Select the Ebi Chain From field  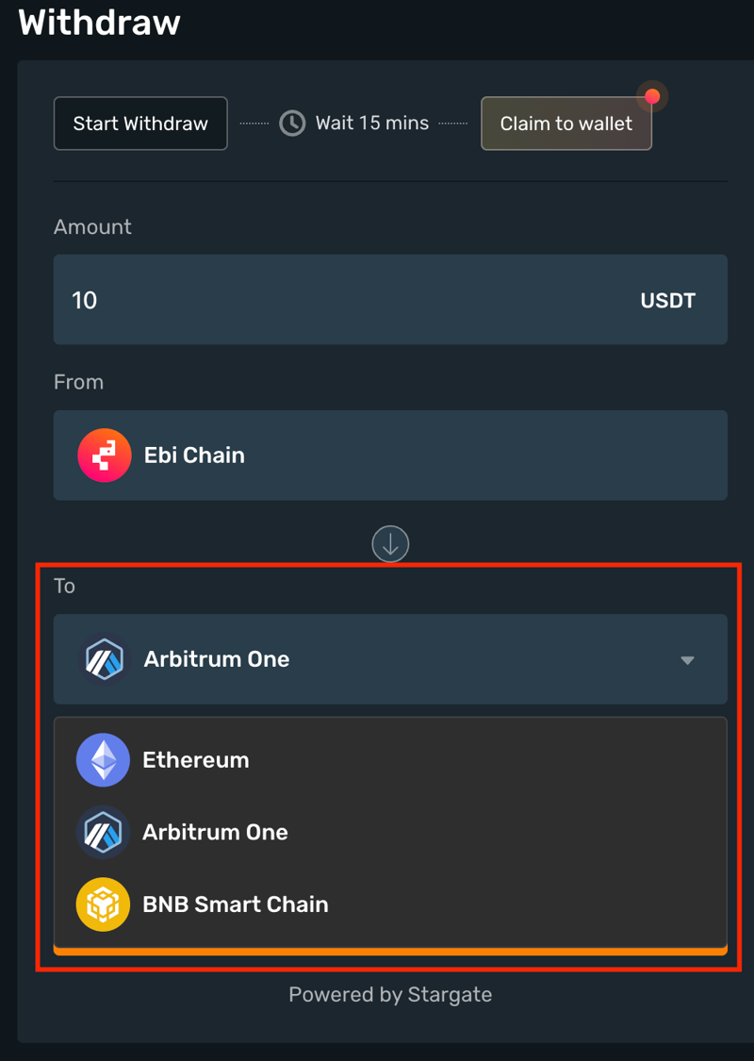click(390, 456)
